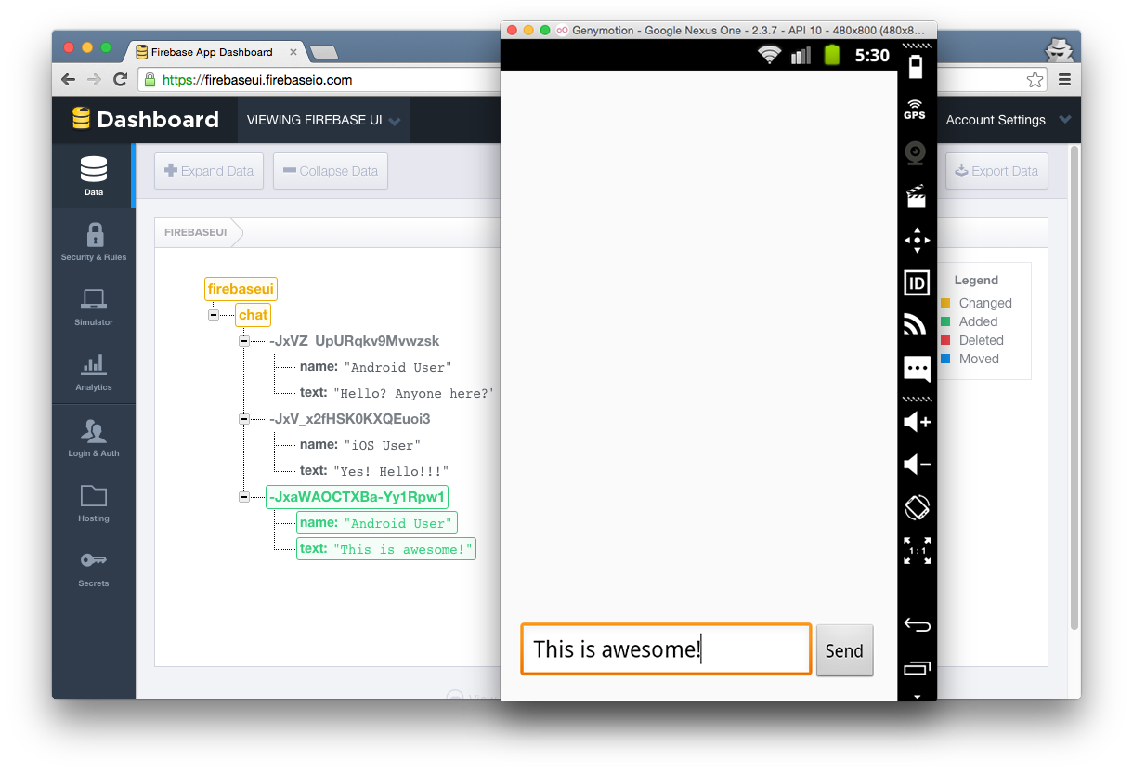Tap the Send button in the emulator

[844, 650]
